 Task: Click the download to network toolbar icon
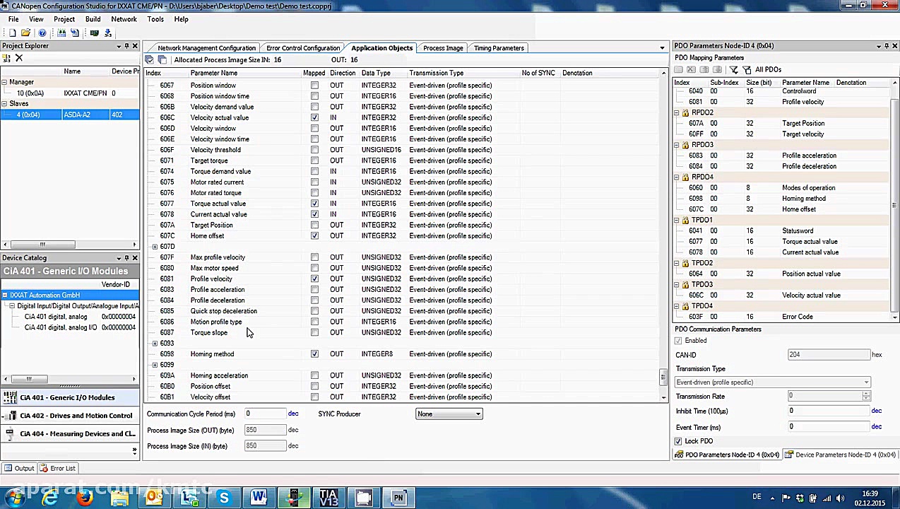point(108,33)
